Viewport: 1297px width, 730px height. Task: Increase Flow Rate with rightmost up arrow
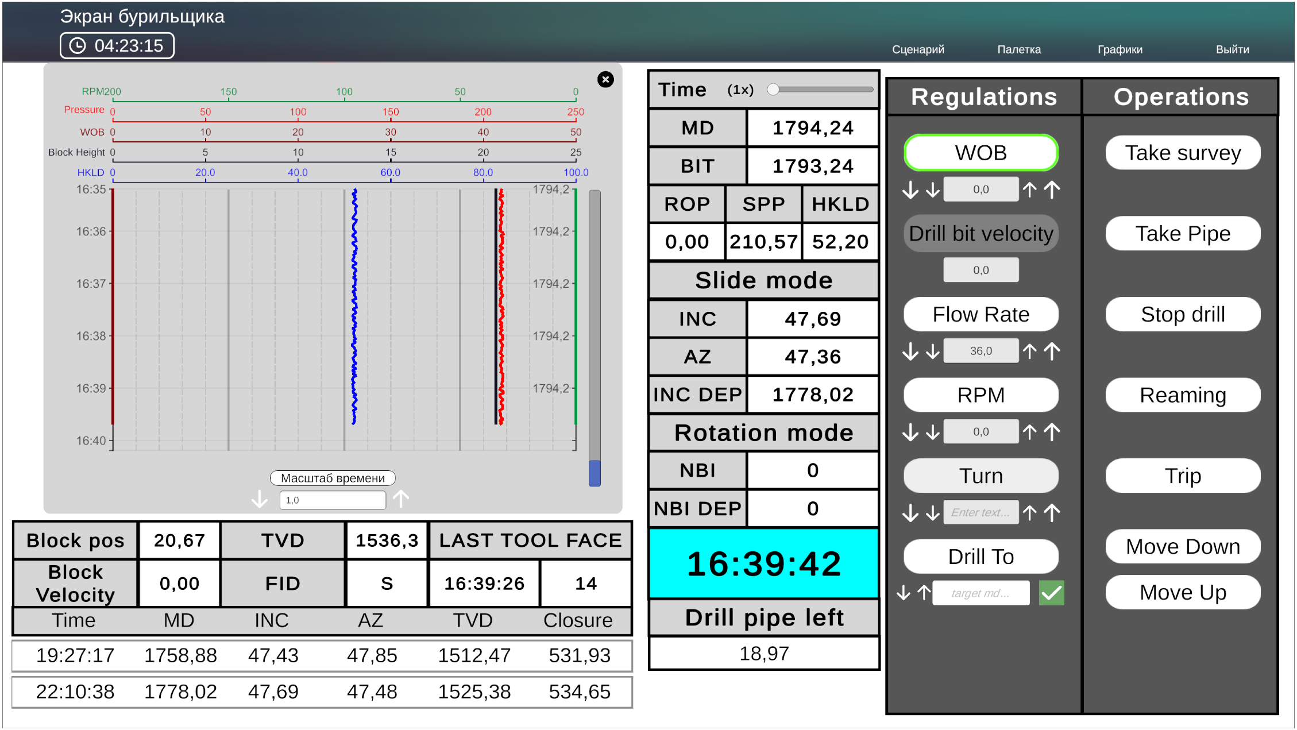pyautogui.click(x=1052, y=351)
